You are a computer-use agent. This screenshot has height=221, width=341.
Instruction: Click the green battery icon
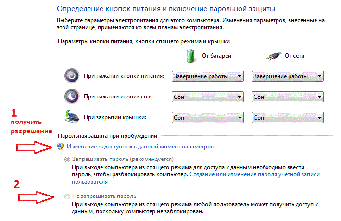[x=190, y=56]
